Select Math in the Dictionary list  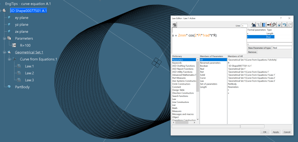coord(175,108)
